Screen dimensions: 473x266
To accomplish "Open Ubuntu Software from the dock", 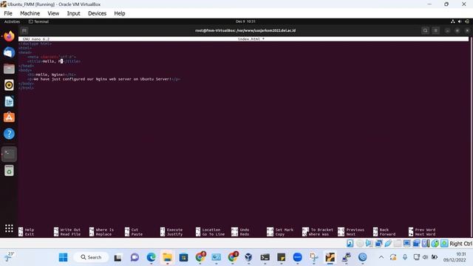I will pyautogui.click(x=9, y=117).
